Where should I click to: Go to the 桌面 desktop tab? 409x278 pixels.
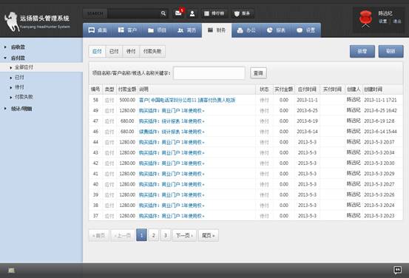coord(98,30)
